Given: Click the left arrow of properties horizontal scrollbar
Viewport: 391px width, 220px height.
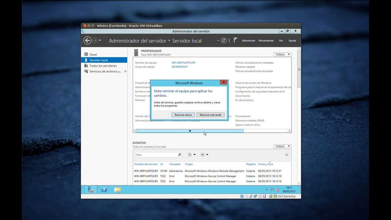Looking at the screenshot, I should coord(135,131).
